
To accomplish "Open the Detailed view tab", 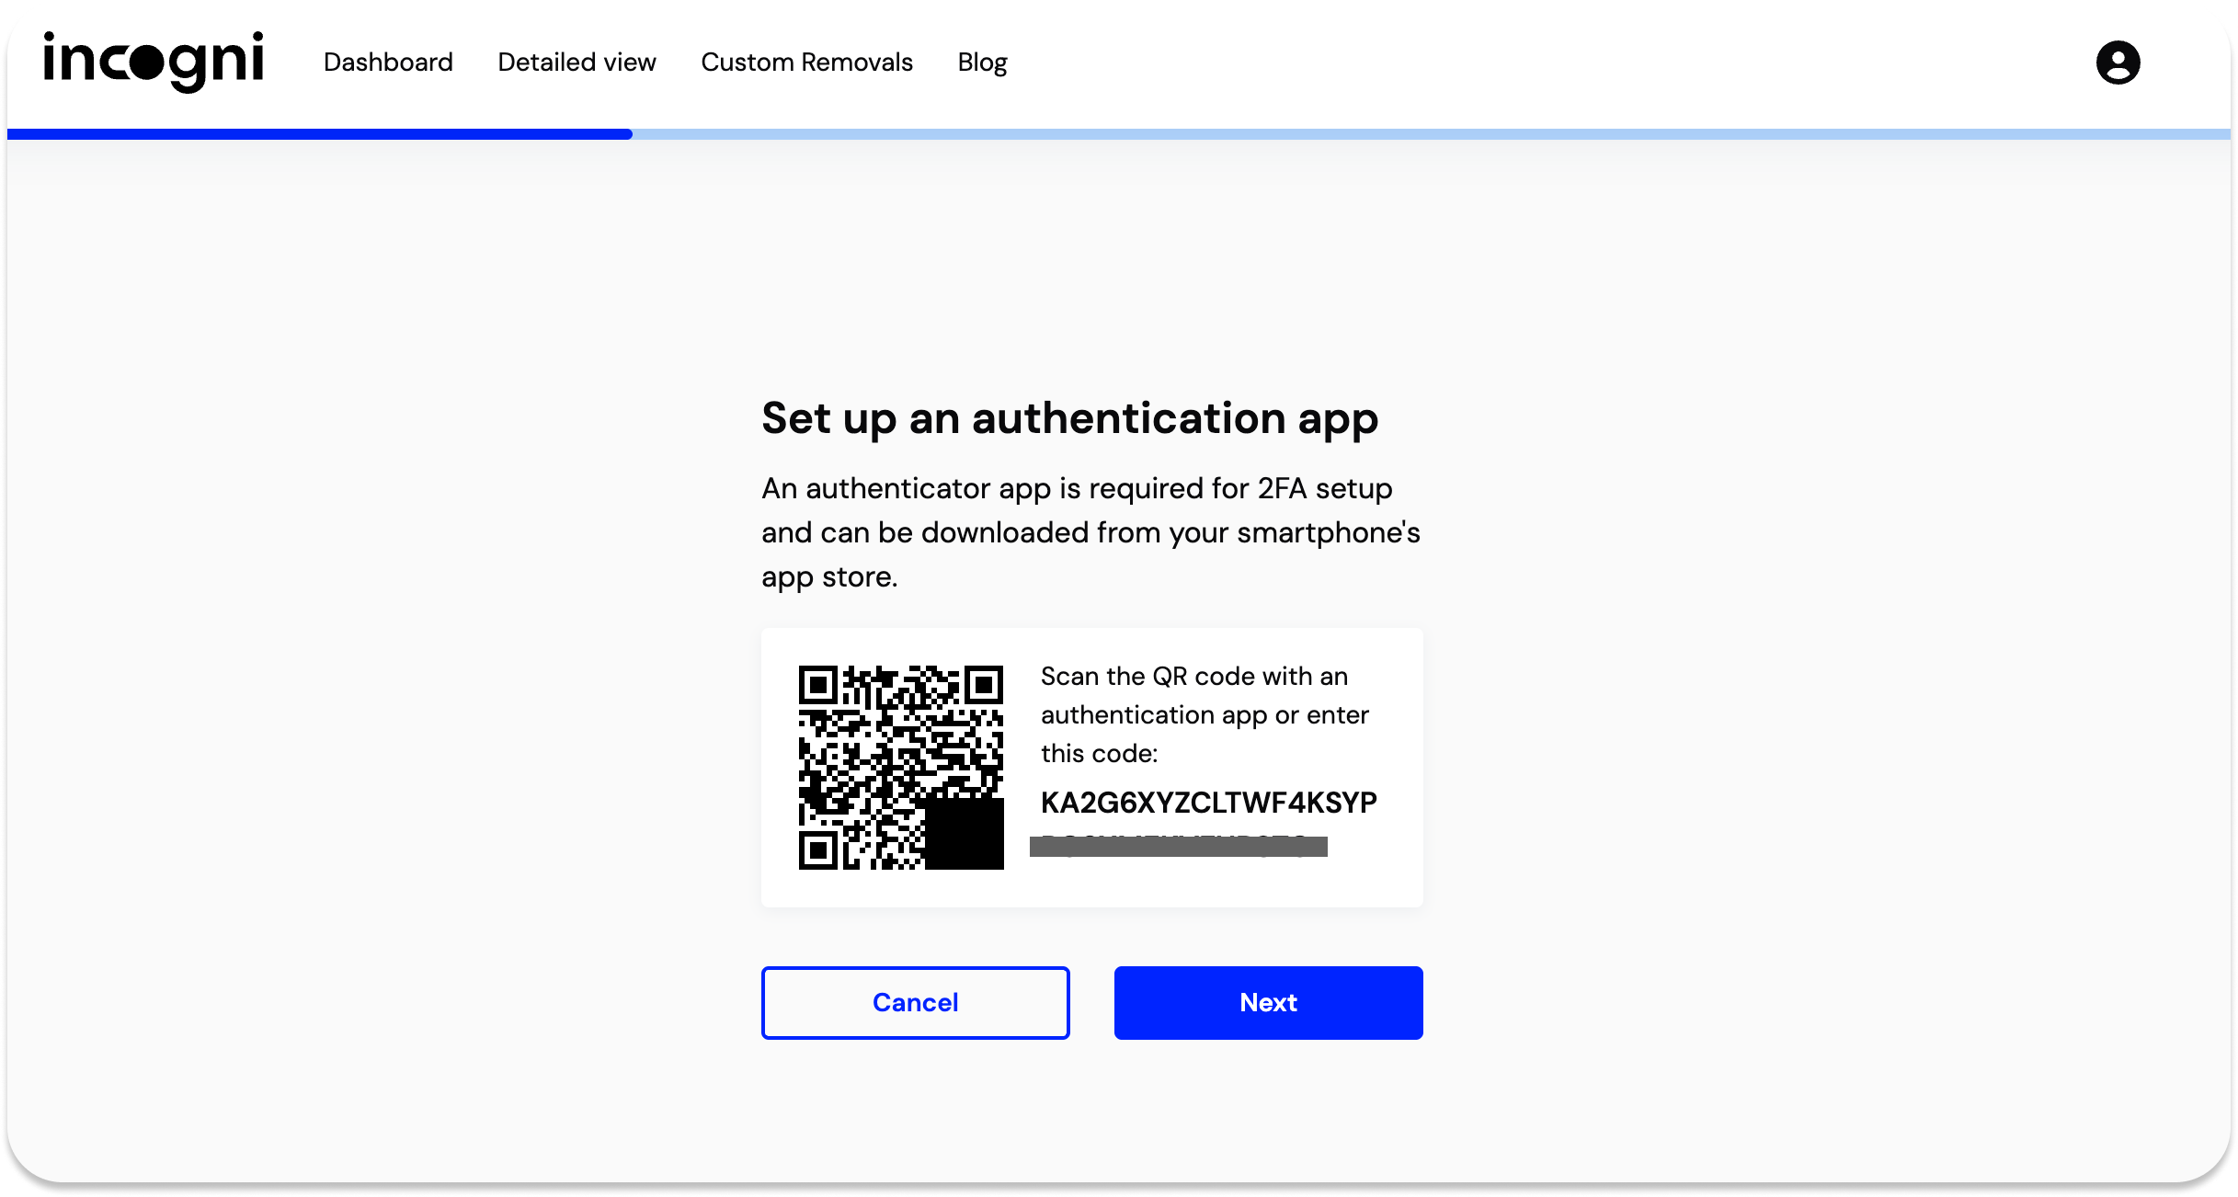I will (x=577, y=63).
